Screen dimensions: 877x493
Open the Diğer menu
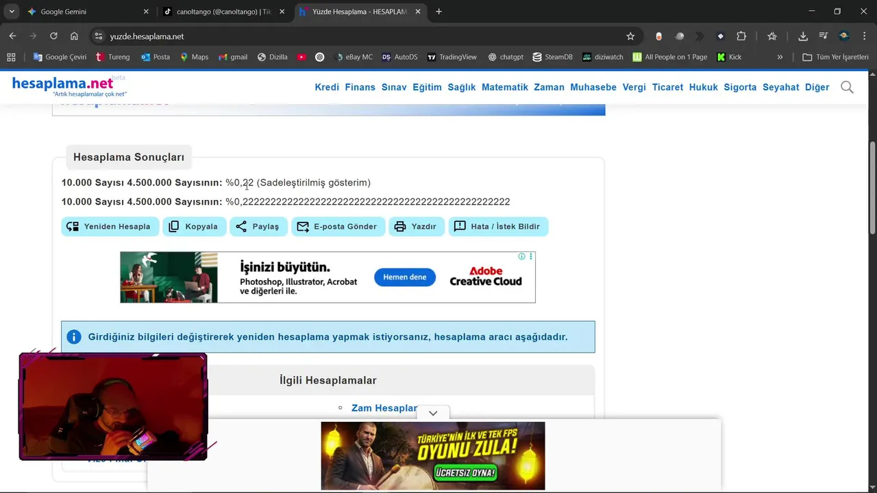tap(817, 87)
